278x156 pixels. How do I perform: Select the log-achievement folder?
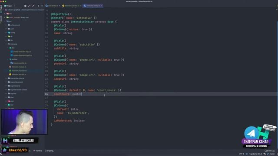coord(15,82)
